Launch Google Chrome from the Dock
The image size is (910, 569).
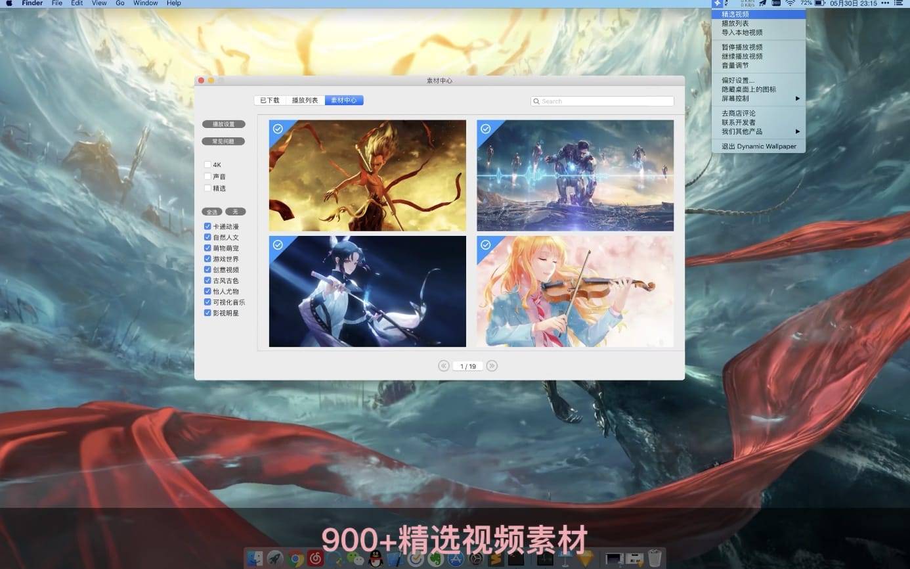tap(295, 558)
